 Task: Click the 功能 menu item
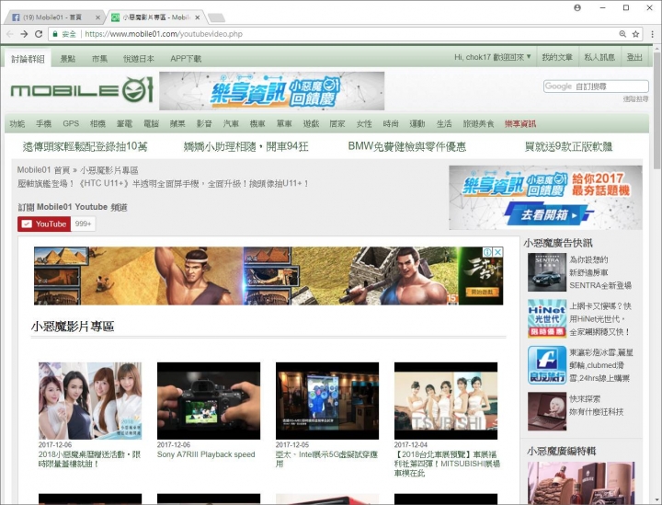point(17,123)
